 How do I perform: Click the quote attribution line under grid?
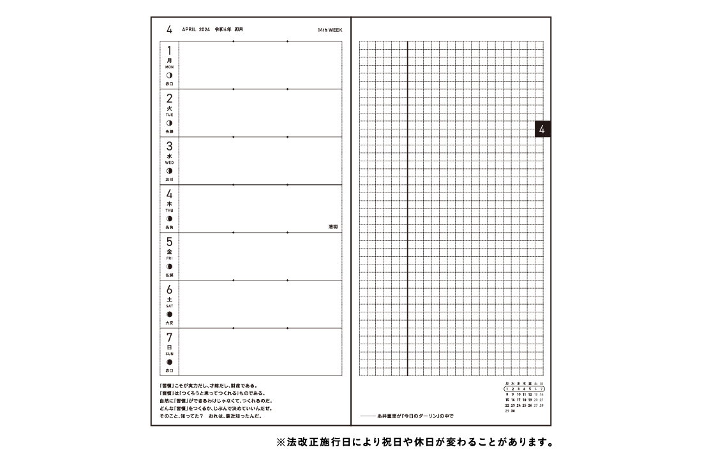coord(410,416)
